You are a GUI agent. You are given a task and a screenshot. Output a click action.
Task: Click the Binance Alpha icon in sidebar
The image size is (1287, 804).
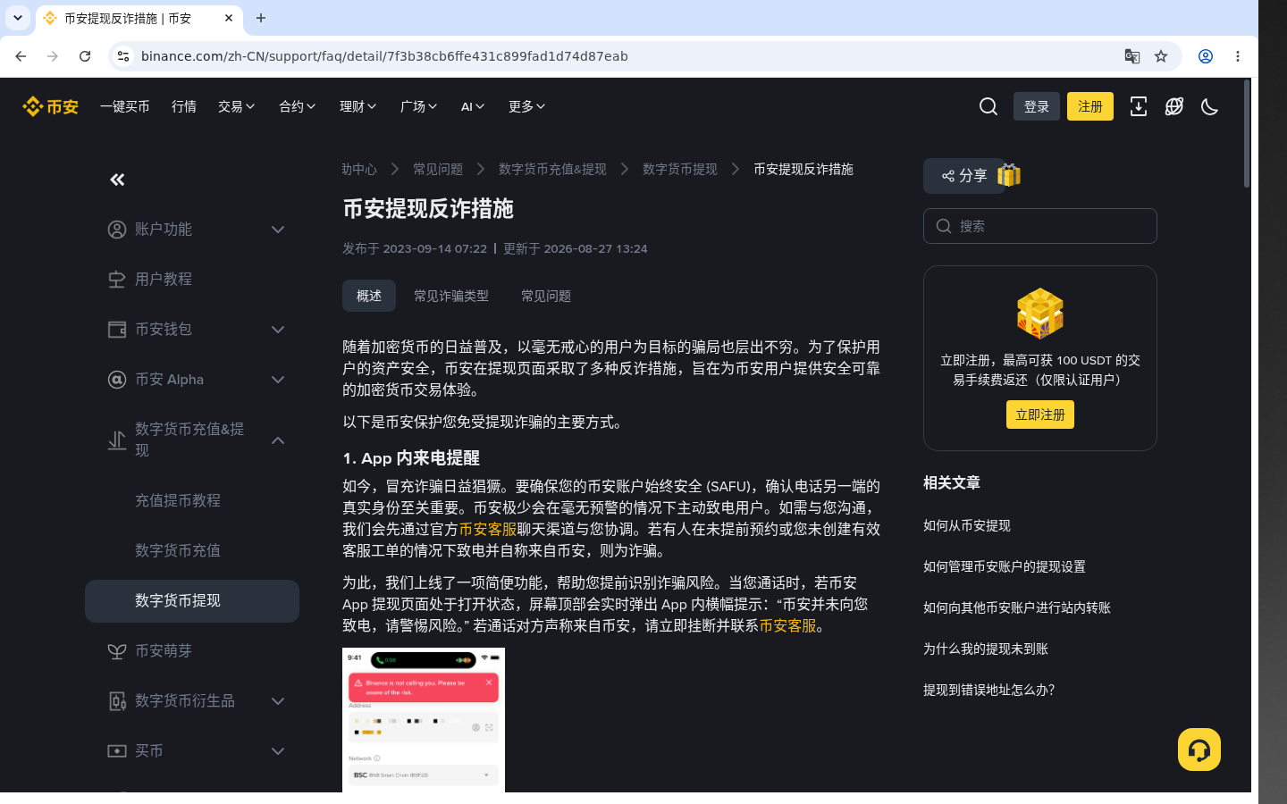(x=117, y=380)
